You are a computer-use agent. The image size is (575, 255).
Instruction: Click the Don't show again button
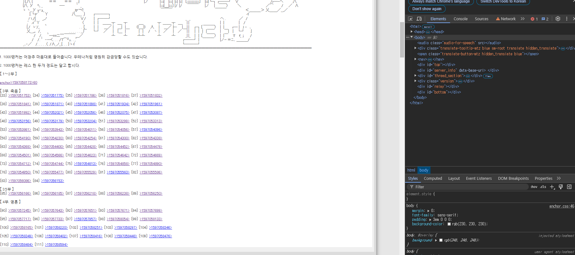point(427,9)
